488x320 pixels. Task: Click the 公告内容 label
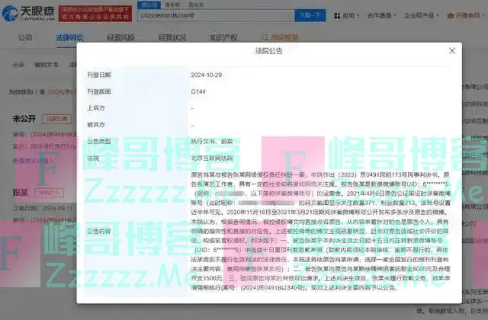point(99,232)
